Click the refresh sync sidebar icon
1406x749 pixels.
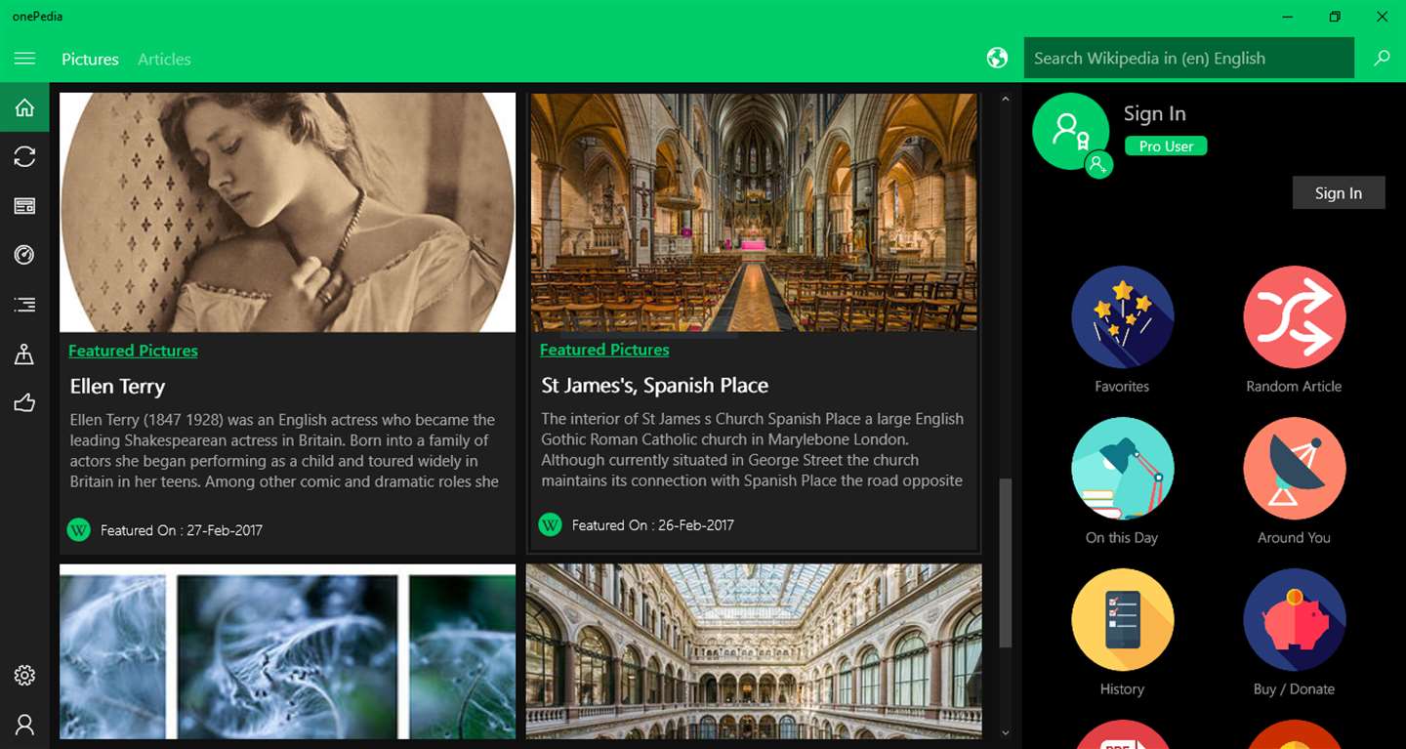24,156
